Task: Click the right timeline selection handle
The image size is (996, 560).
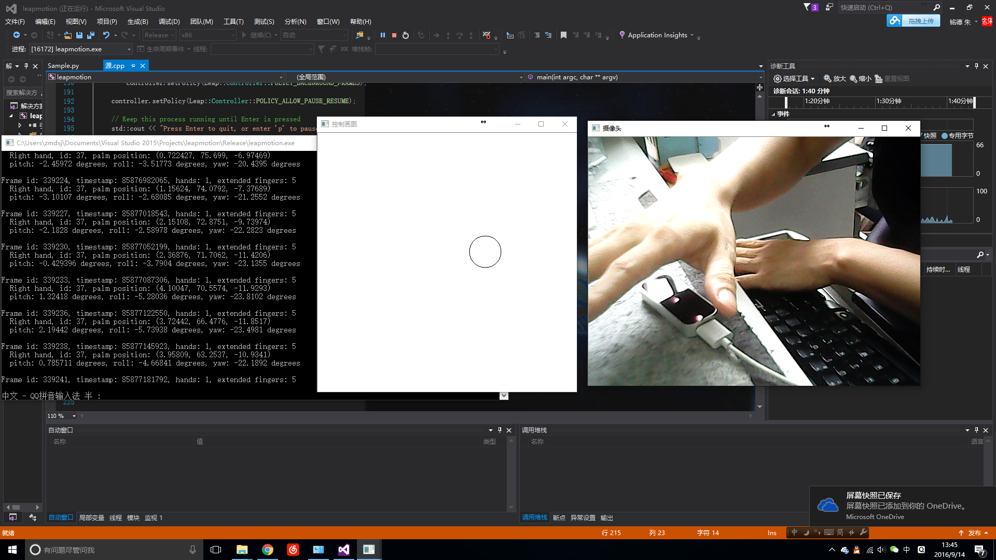Action: click(975, 102)
